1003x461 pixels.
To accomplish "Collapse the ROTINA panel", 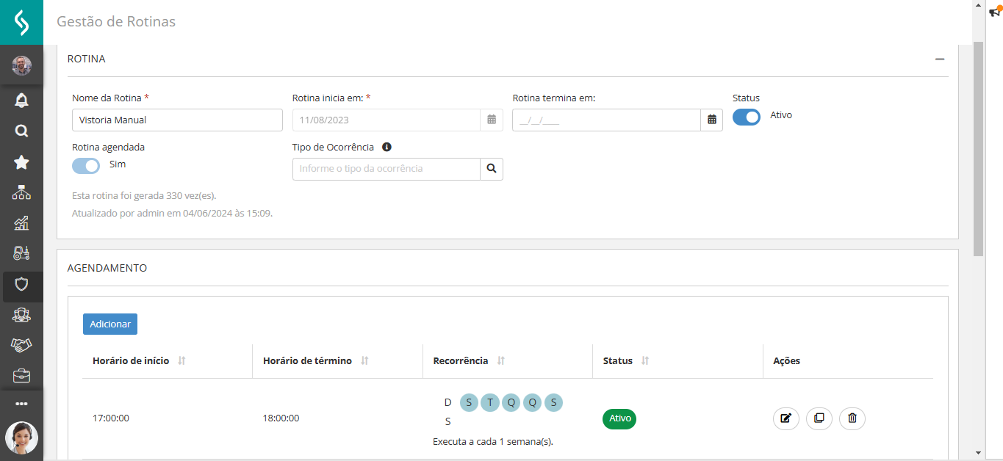I will click(939, 59).
